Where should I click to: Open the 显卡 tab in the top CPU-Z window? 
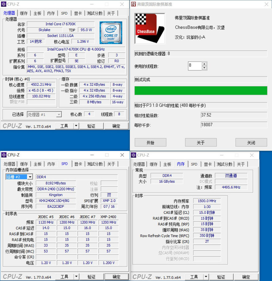point(78,13)
